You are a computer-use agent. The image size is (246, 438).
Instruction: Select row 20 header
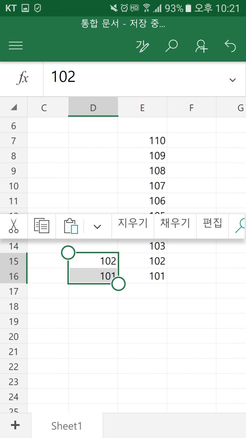[14, 337]
